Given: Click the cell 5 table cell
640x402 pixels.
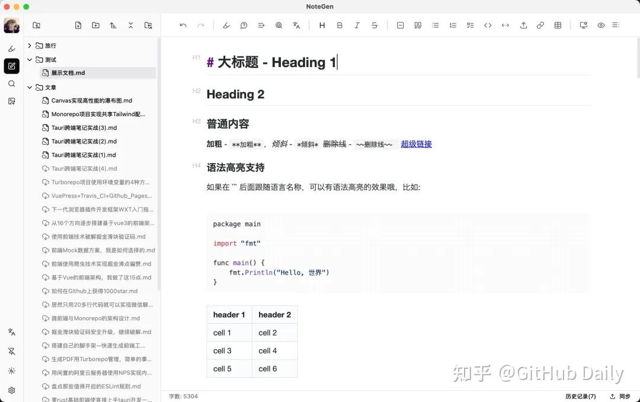Looking at the screenshot, I should 229,369.
